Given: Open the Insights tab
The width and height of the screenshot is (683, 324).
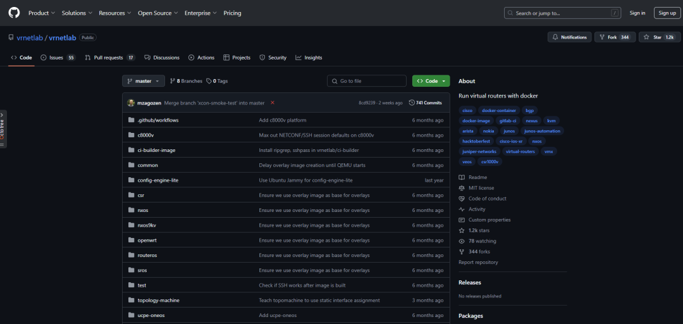Looking at the screenshot, I should pos(309,58).
